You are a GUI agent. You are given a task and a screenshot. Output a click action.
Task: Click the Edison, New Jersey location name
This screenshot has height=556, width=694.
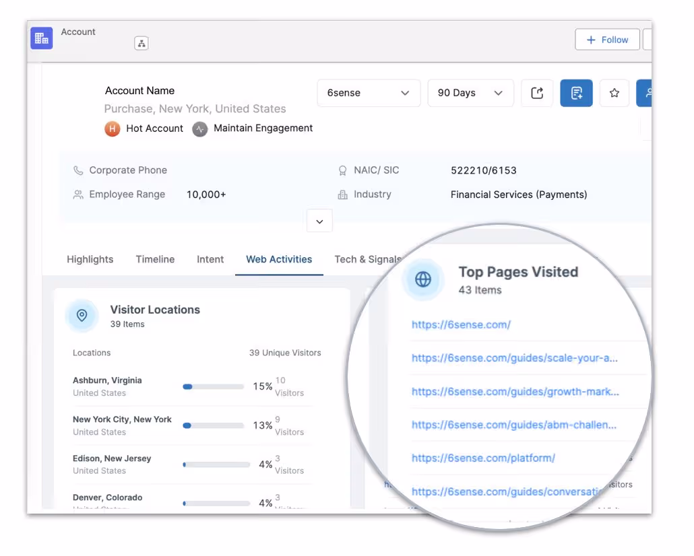click(112, 458)
